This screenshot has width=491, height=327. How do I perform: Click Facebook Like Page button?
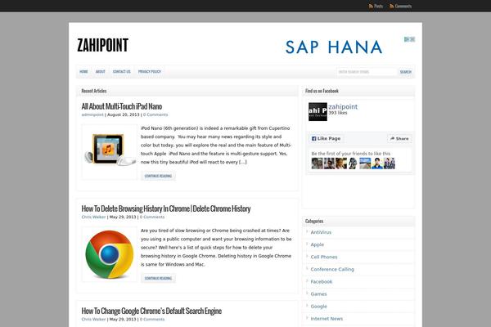coord(326,138)
